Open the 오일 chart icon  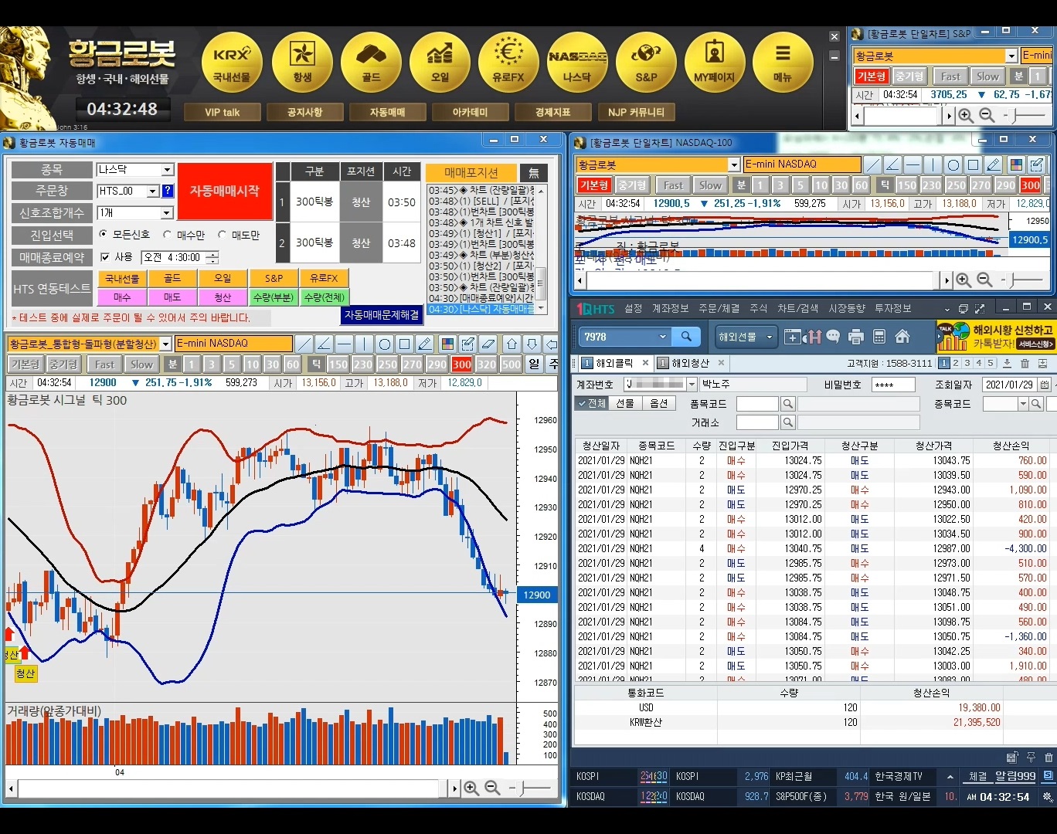coord(440,62)
